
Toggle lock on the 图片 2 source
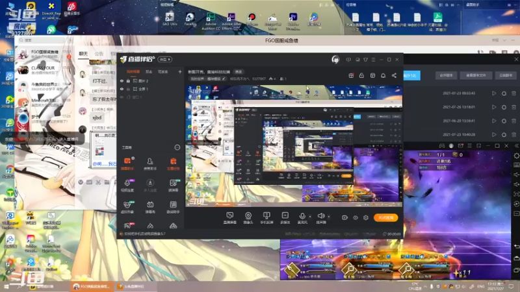128,80
